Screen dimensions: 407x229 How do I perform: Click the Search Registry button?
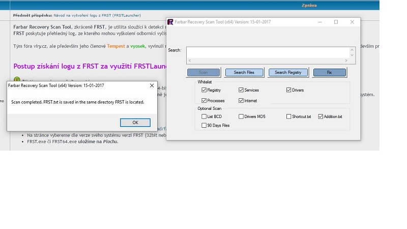point(288,72)
